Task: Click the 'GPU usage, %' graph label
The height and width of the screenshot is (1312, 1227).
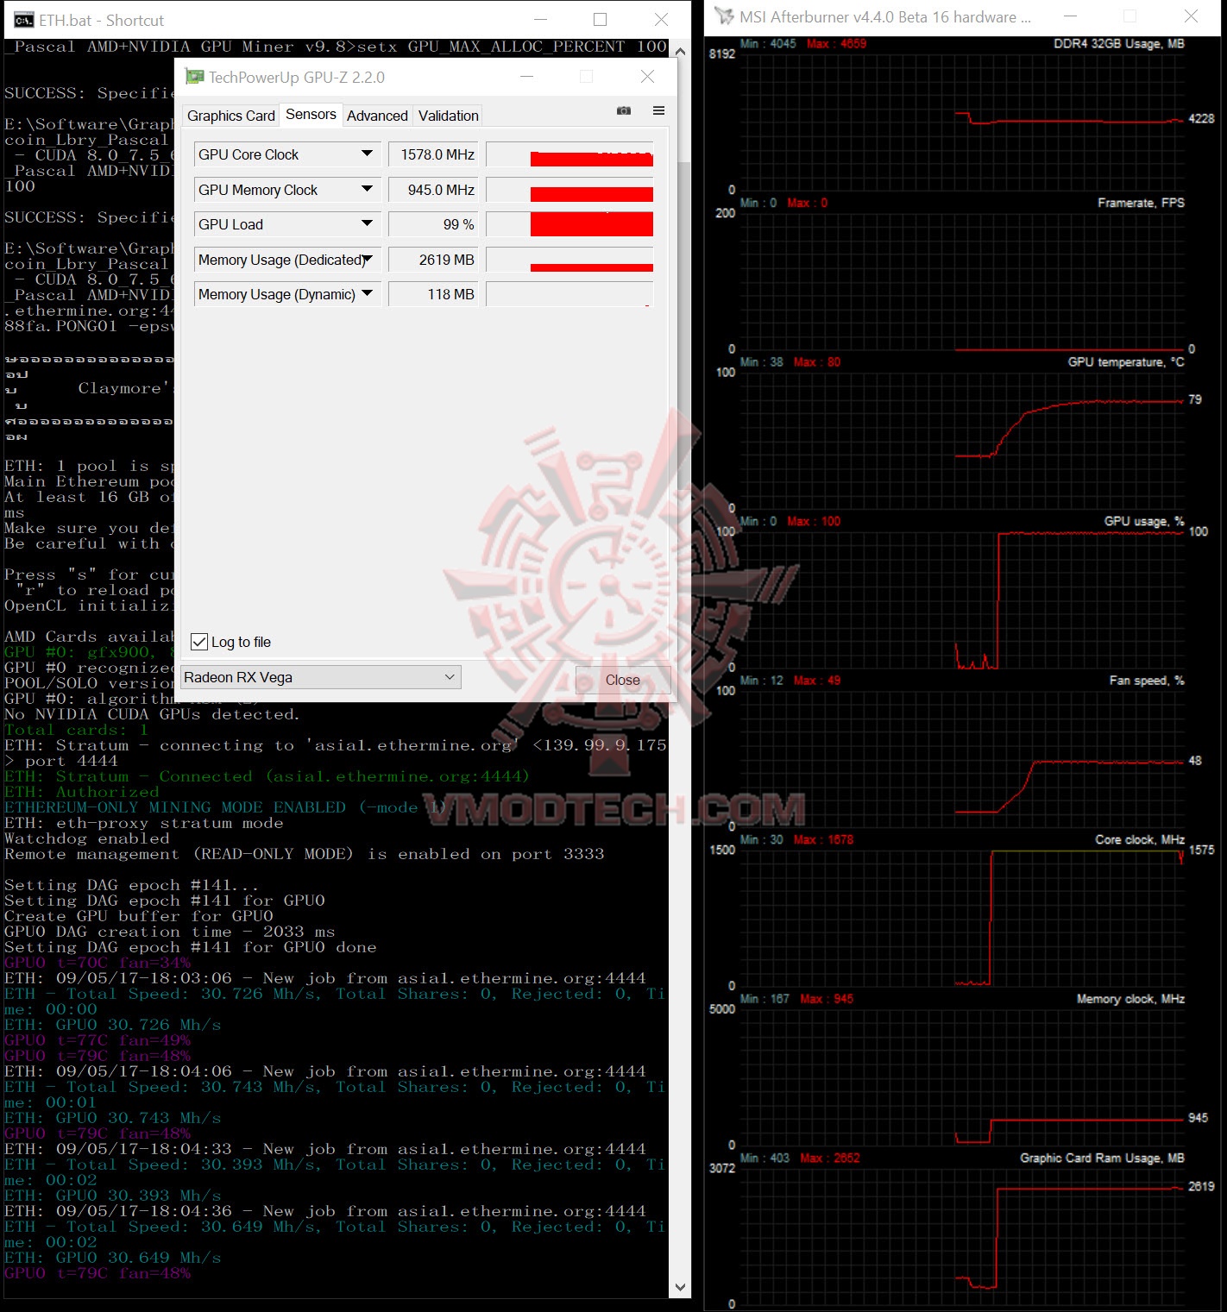Action: pos(1144,521)
